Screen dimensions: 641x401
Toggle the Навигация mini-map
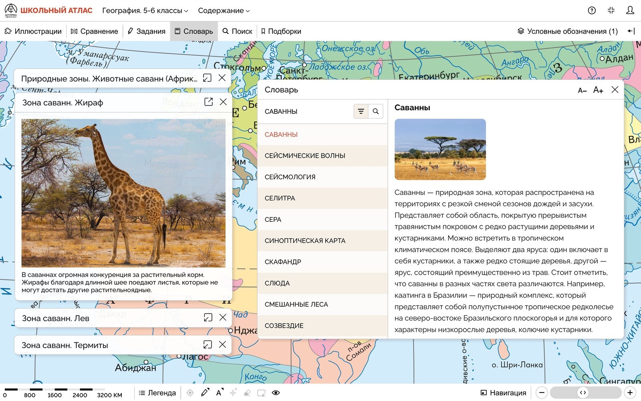click(x=503, y=393)
